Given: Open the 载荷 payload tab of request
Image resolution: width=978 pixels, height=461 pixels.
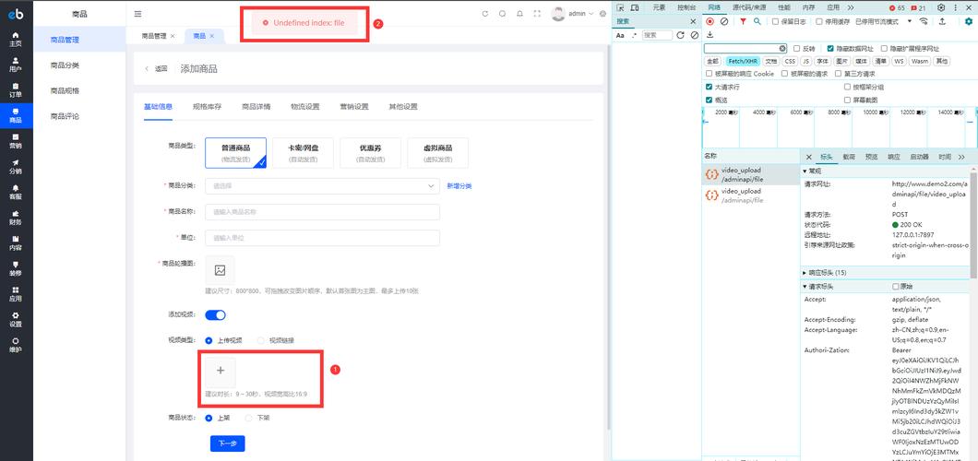Looking at the screenshot, I should click(849, 157).
